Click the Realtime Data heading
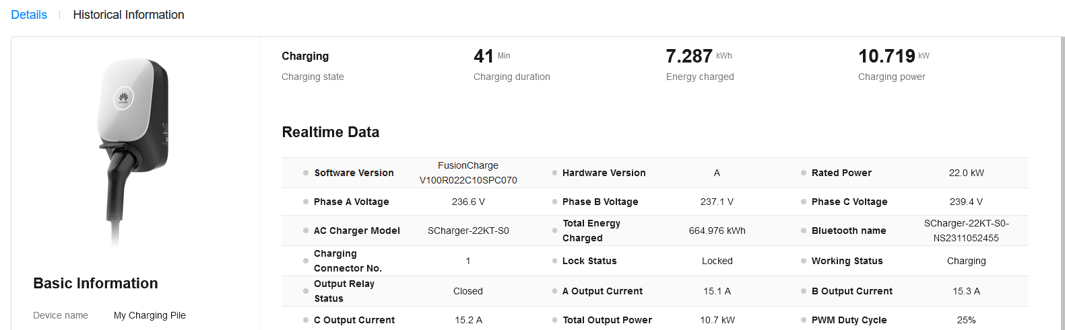This screenshot has width=1065, height=330. pos(330,132)
